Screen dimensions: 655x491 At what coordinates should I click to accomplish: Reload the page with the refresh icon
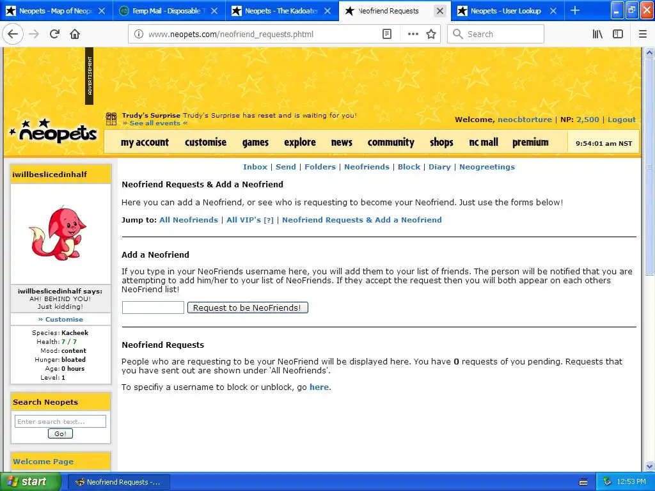point(54,34)
